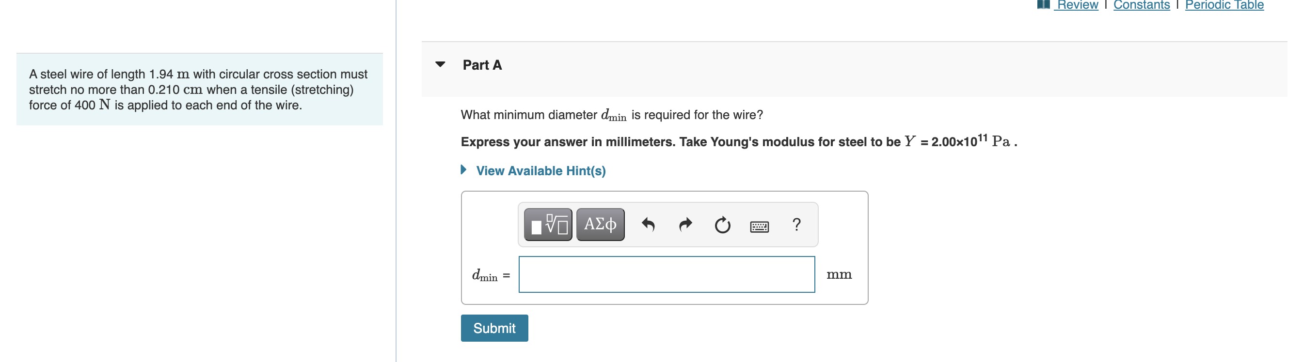Viewport: 1303px width, 362px height.
Task: Open the math templates button
Action: click(548, 225)
